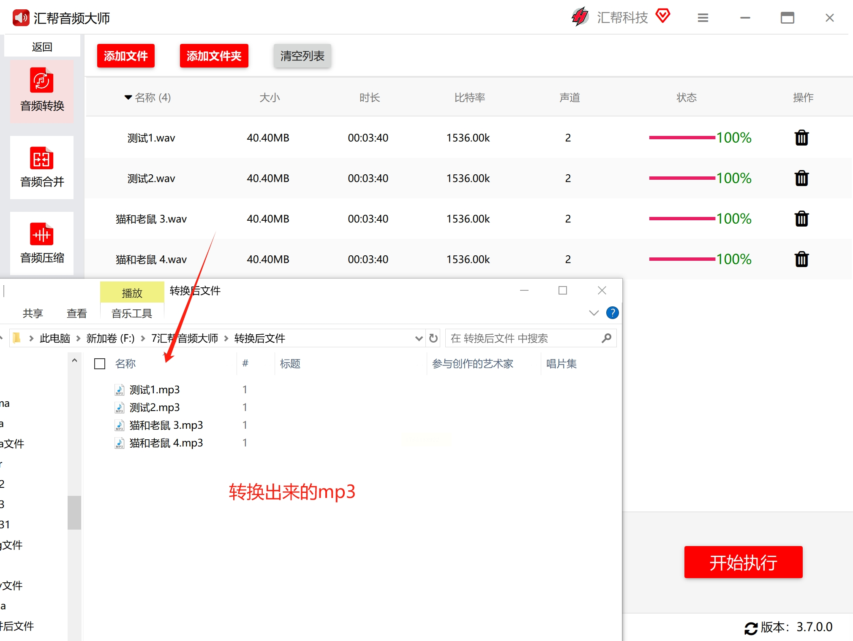Delete 测试1.wav with its trash icon

tap(801, 138)
